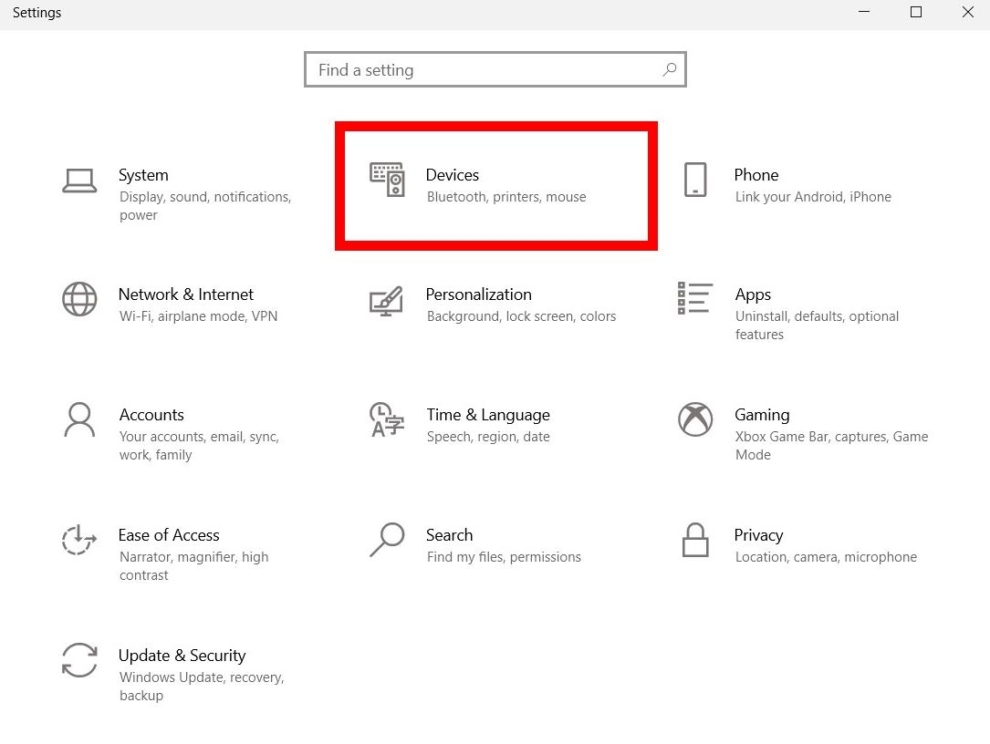Click 'Display, sound, notifications, power' description
The height and width of the screenshot is (744, 990).
point(205,206)
